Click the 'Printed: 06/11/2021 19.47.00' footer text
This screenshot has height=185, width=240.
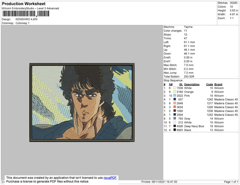pos(159,182)
